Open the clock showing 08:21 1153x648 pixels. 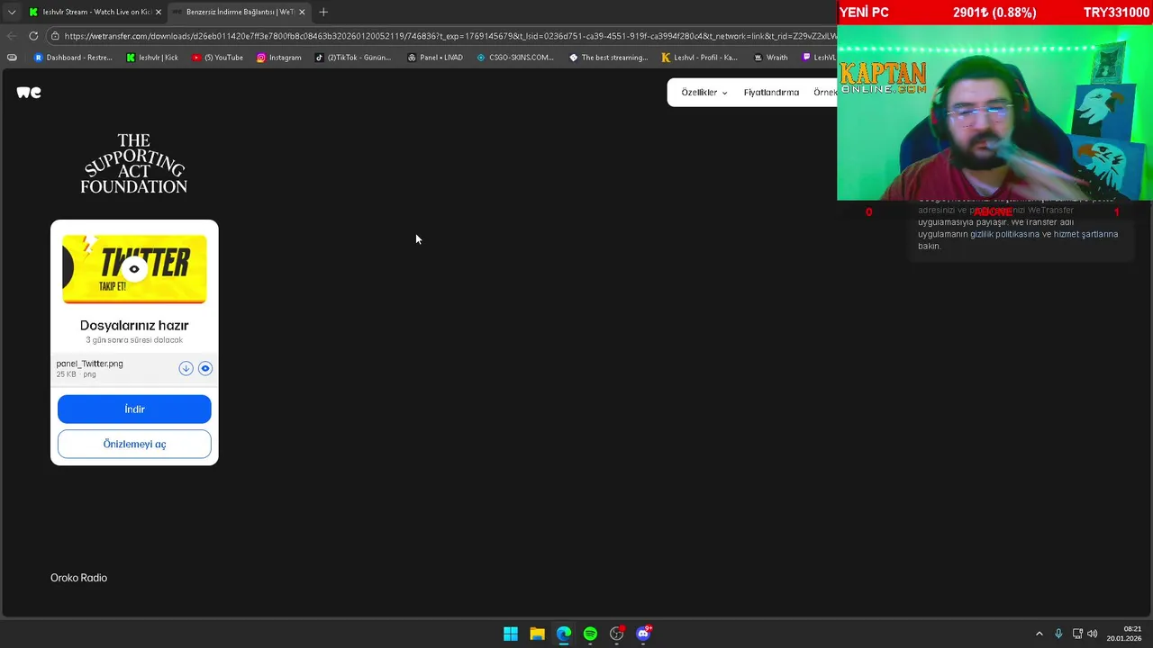point(1124,634)
